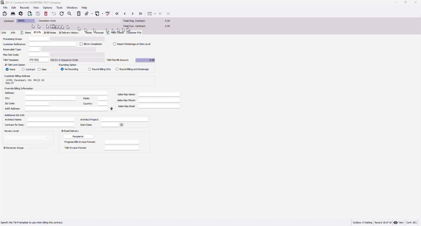Select the Contract T&M limit option
The width and height of the screenshot is (421, 226).
(x=23, y=69)
